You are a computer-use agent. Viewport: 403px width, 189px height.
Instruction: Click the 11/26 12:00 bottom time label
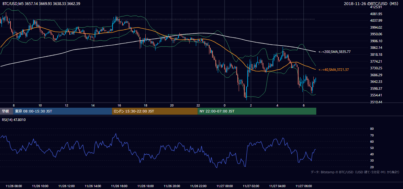click(x=67, y=186)
